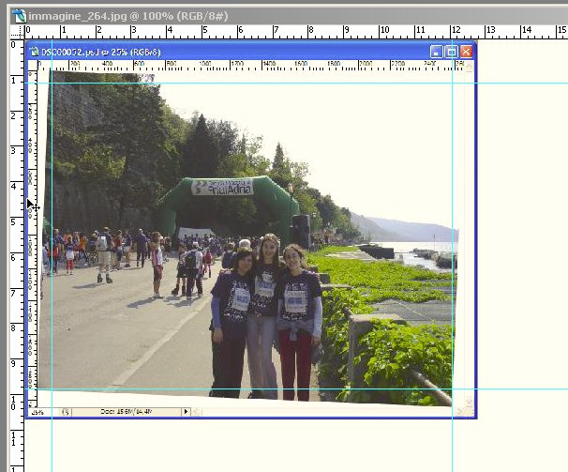Maximize the DSC00052 document window
The width and height of the screenshot is (568, 472).
pos(451,53)
